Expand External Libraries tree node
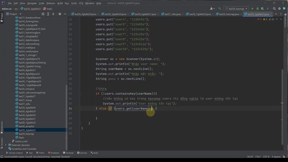Viewport: 288px width, 162px height. 6,145
